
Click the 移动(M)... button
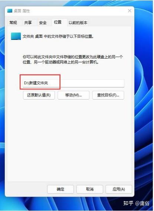[73, 95]
